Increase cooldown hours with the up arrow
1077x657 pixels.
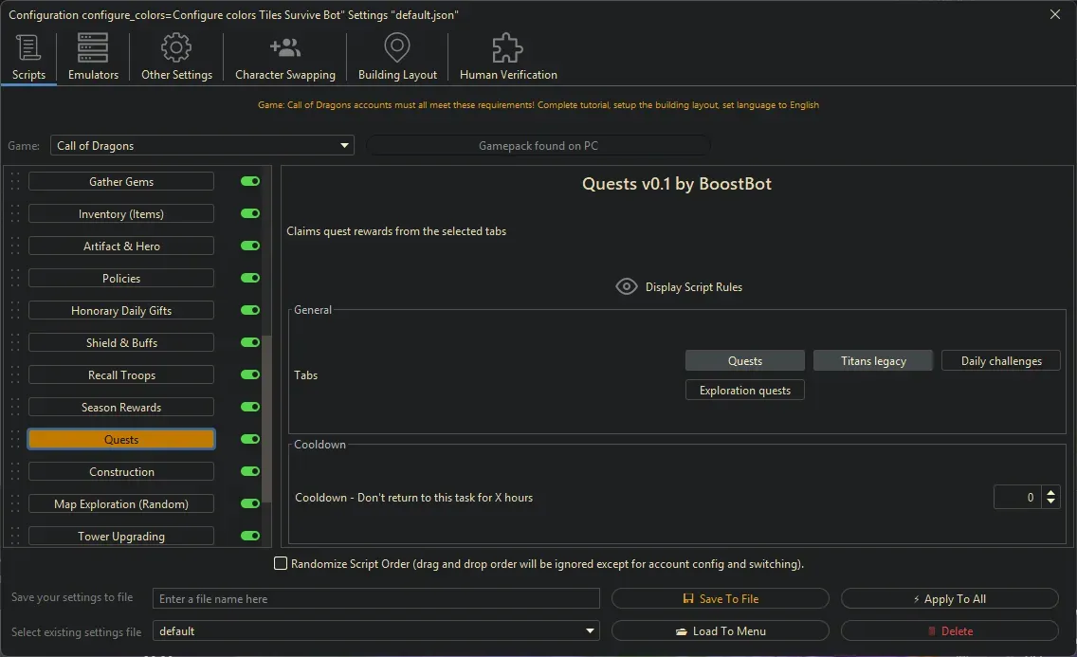click(x=1050, y=491)
